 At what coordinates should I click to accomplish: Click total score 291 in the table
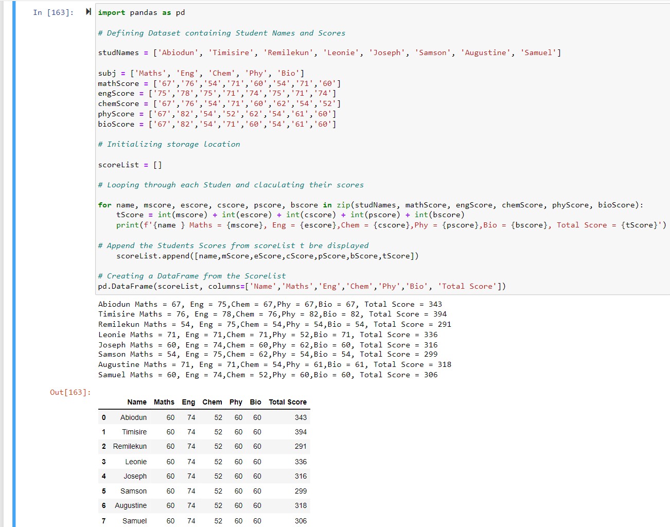[x=301, y=446]
